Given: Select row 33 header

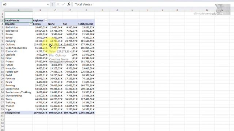Looking at the screenshot, I should coord(2,123).
